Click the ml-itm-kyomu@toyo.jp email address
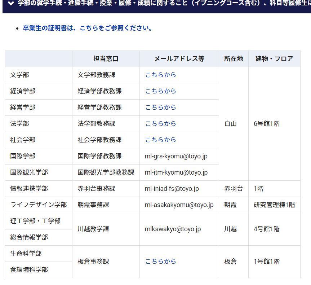The width and height of the screenshot is (311, 285). [x=176, y=172]
